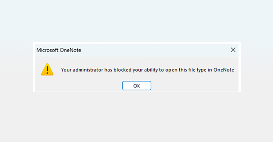273x142 pixels.
Task: Click the yellow warning triangle icon
Action: pyautogui.click(x=47, y=69)
